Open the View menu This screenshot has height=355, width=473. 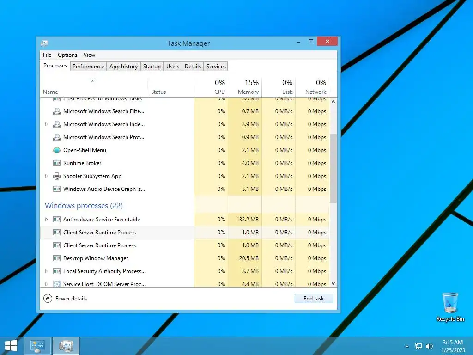89,55
